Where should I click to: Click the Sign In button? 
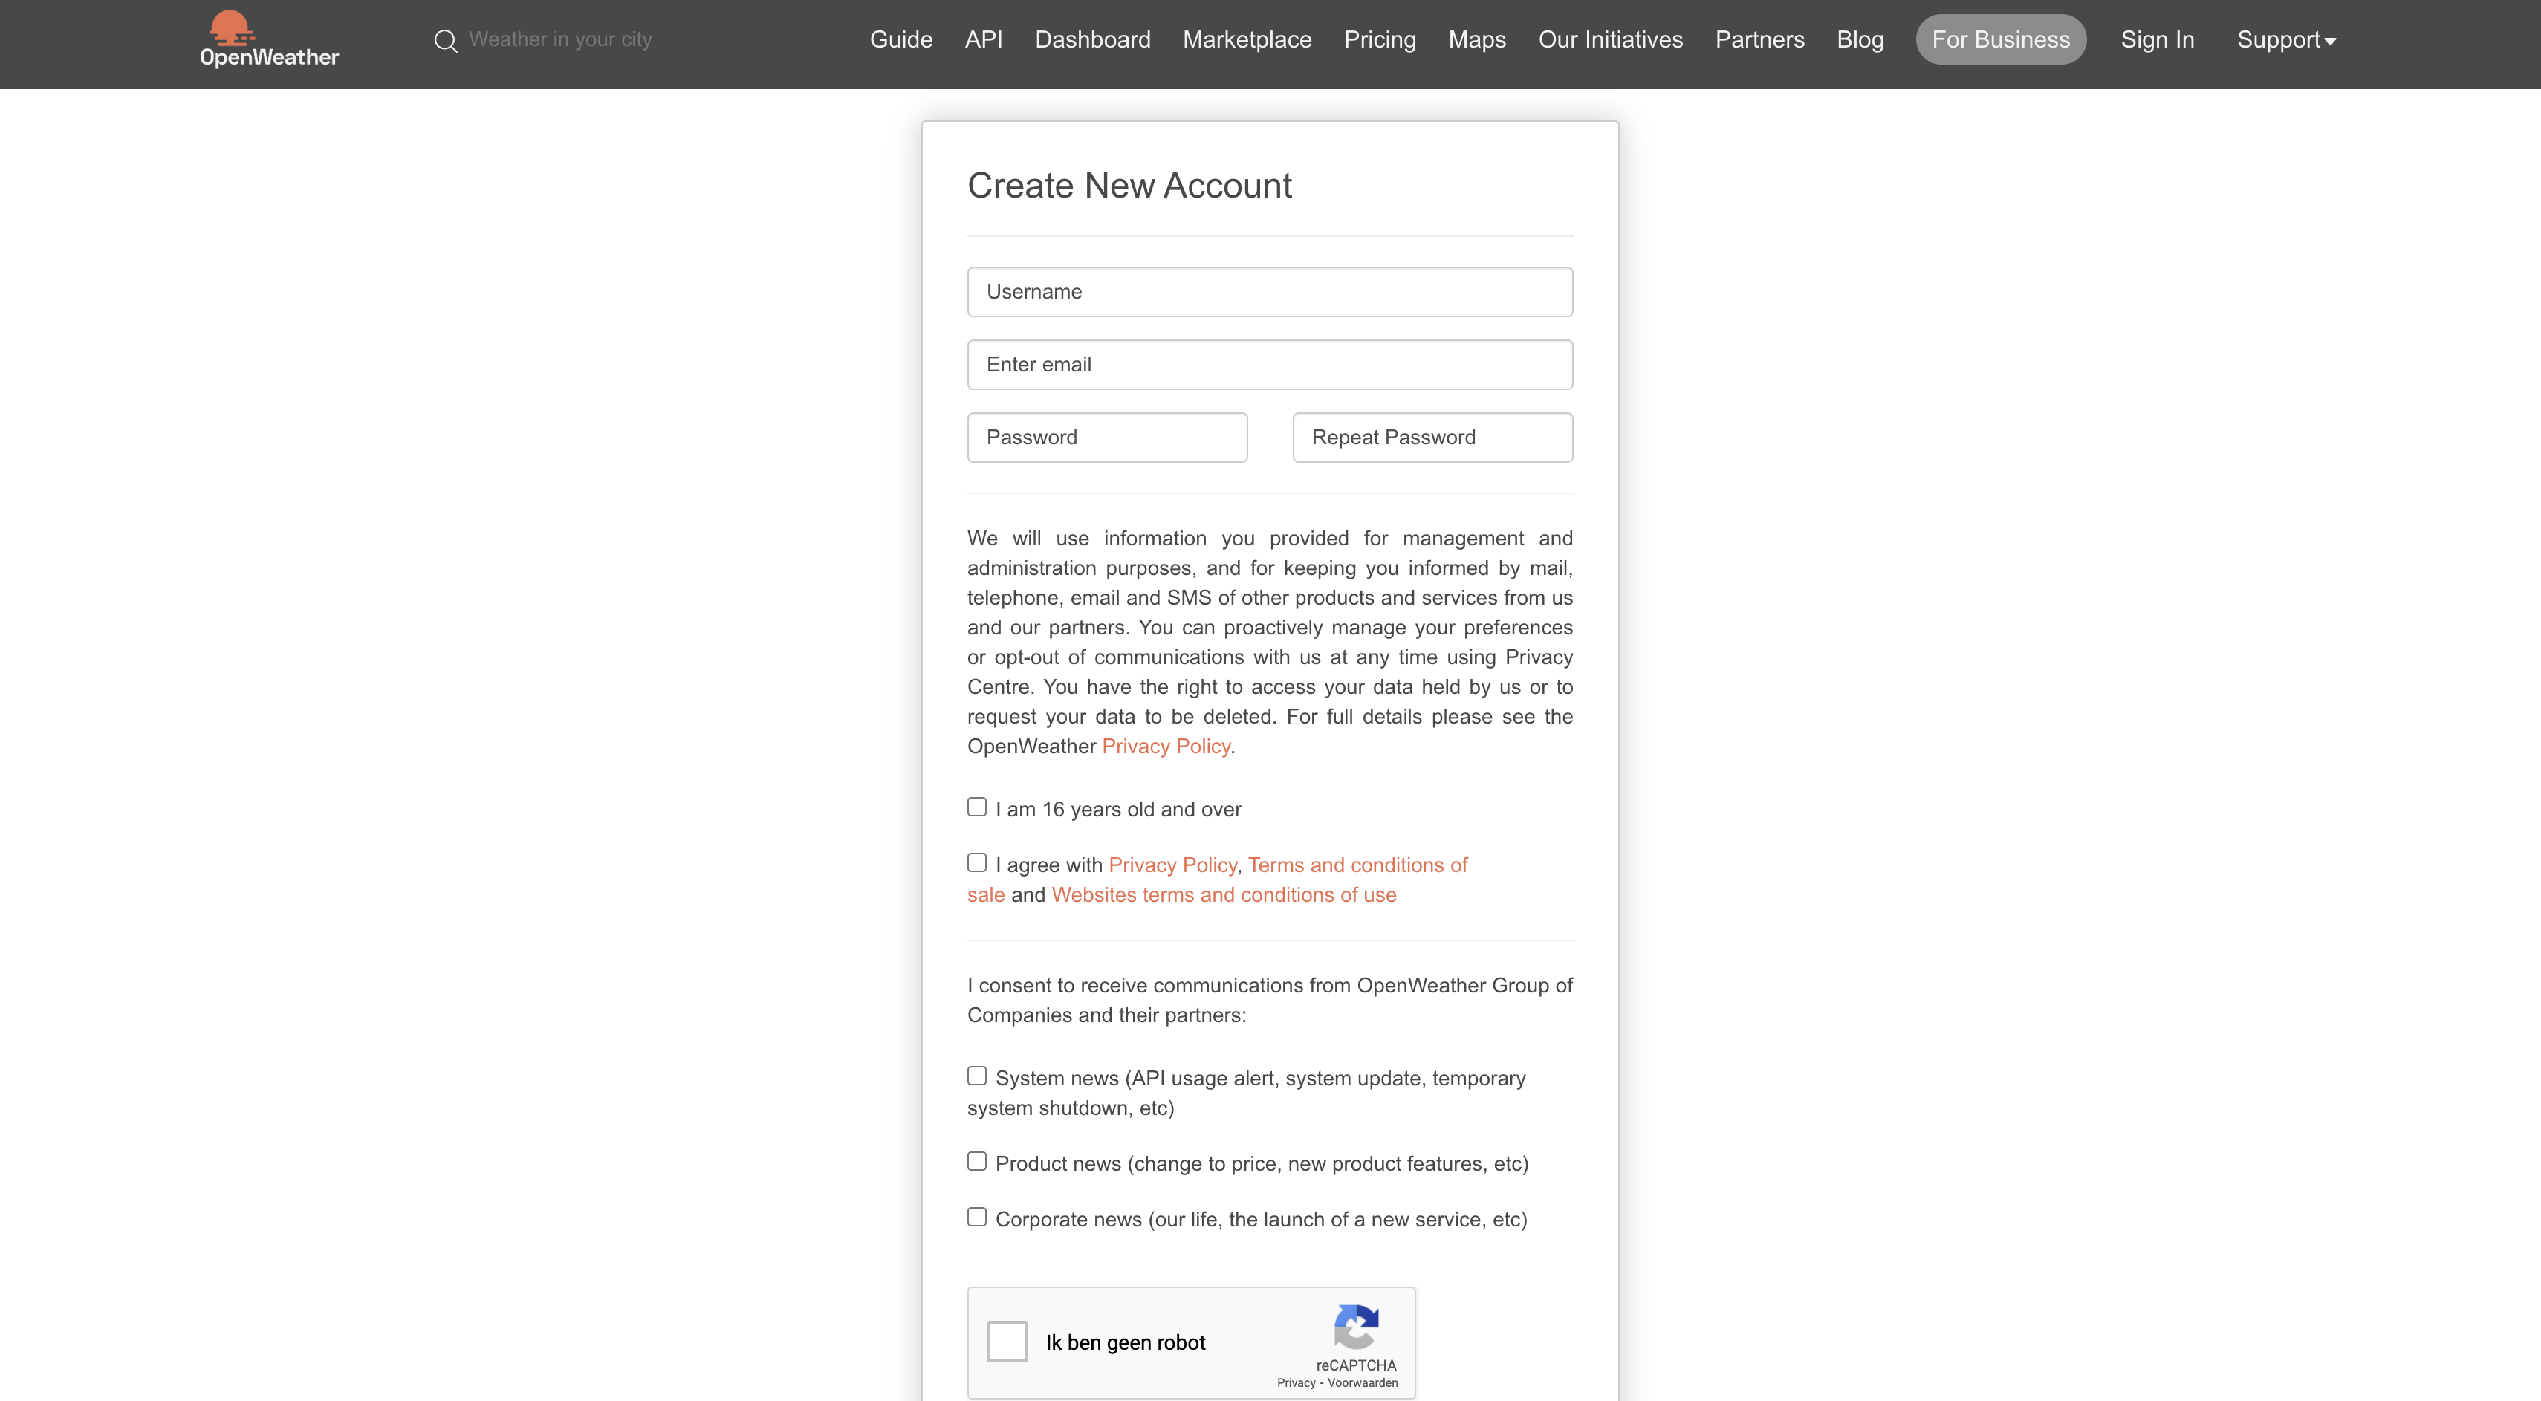click(2158, 38)
